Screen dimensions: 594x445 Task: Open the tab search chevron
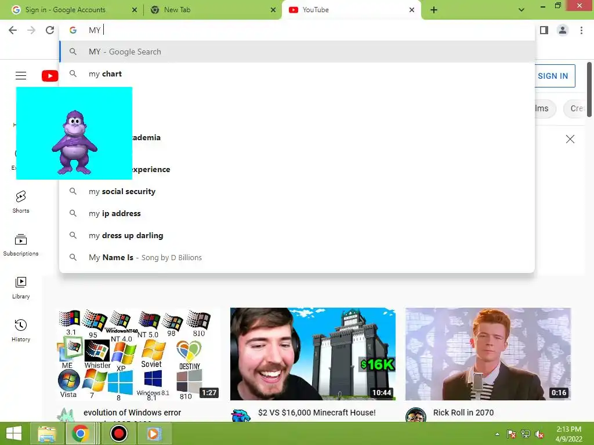[521, 10]
